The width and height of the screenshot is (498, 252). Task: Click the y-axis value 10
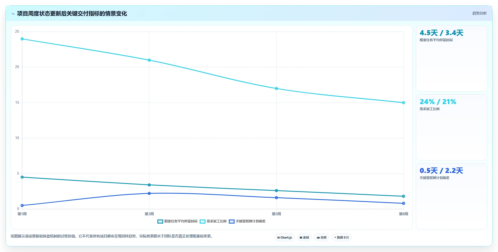tap(17, 138)
